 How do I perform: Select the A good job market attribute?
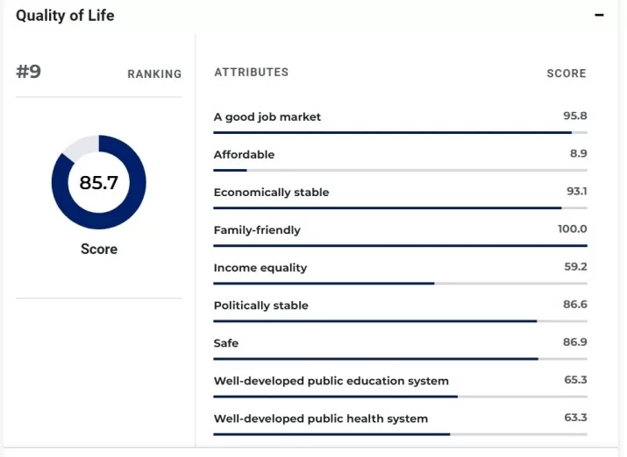point(267,116)
